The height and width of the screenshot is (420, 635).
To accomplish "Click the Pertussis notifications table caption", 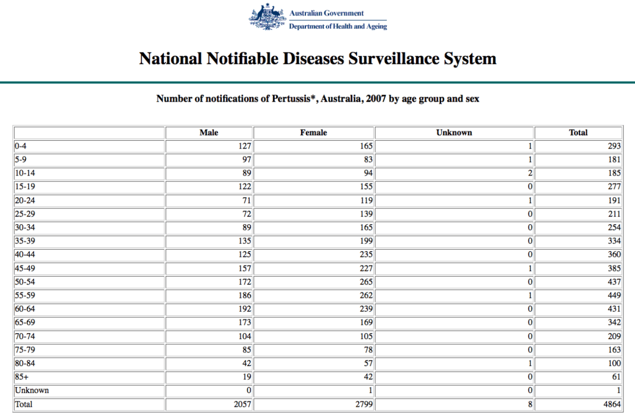I will 317,99.
